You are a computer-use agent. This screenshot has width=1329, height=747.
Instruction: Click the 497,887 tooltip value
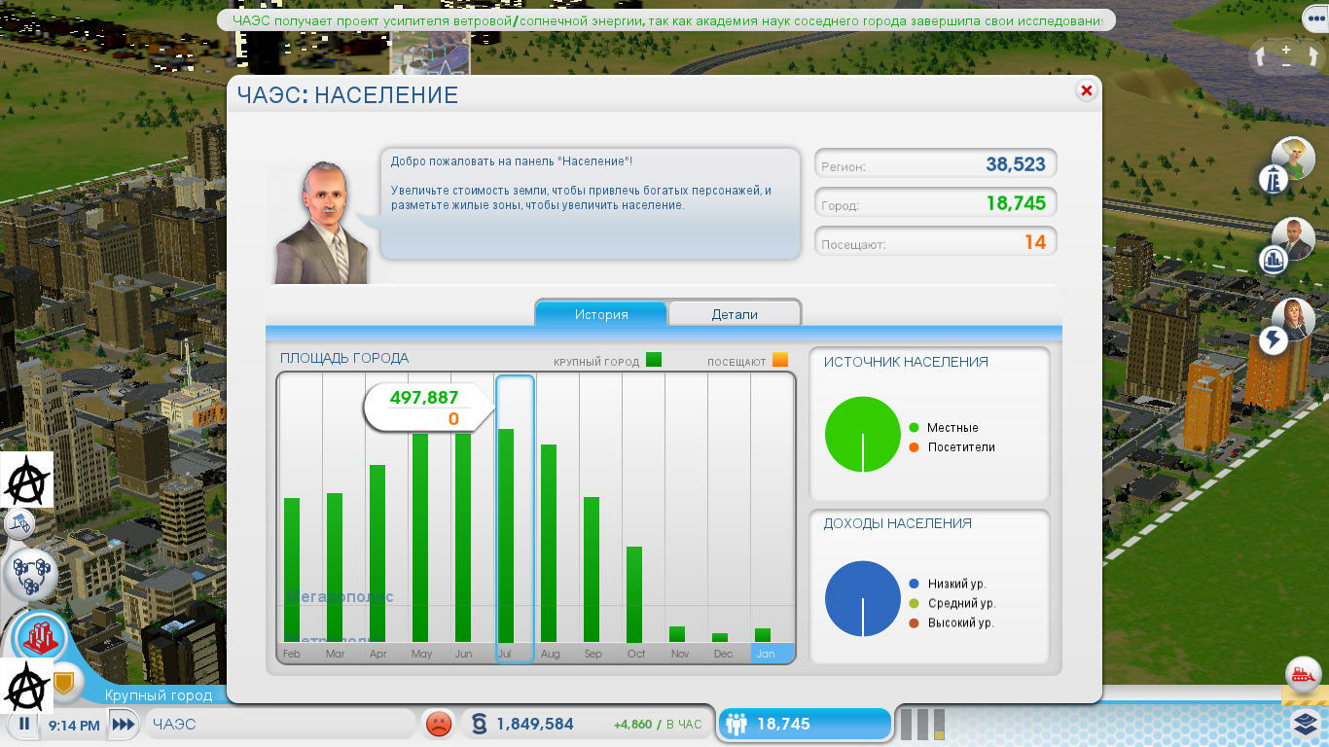coord(424,397)
